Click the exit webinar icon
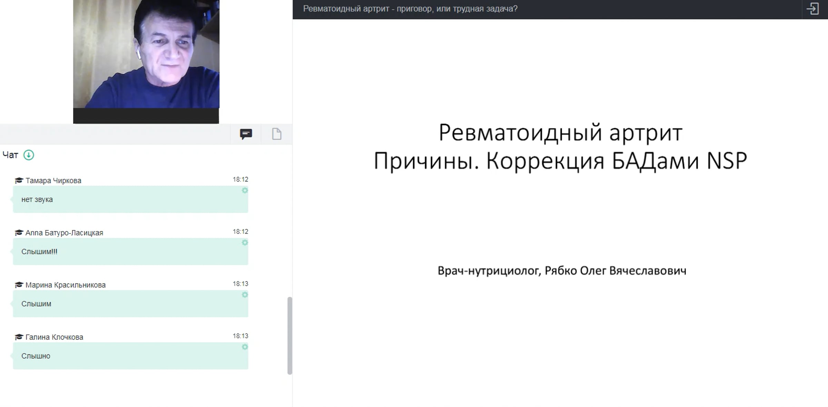The width and height of the screenshot is (828, 407). pos(812,9)
